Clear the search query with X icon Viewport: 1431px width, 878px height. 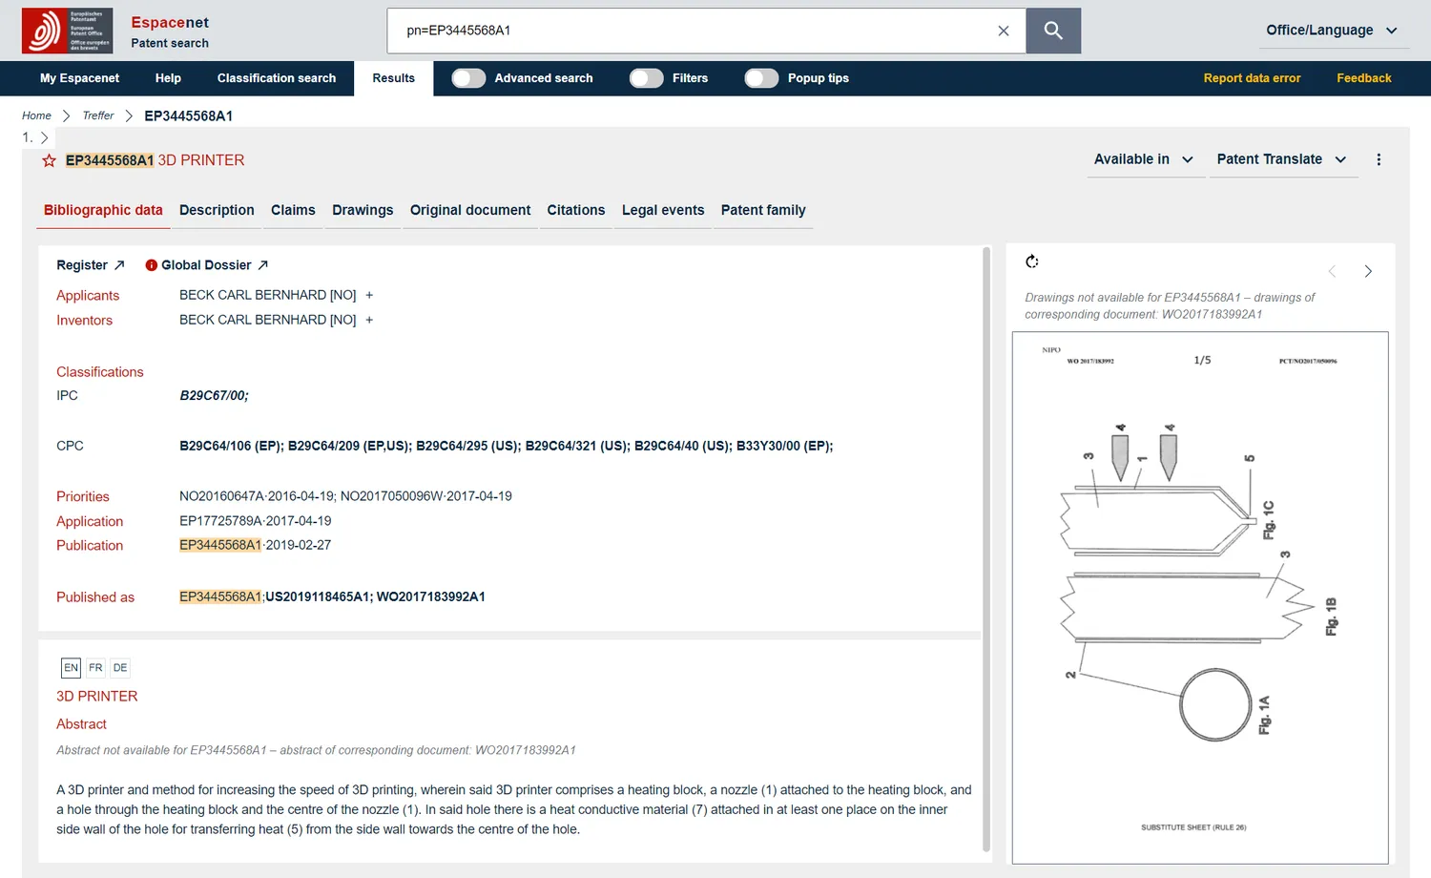click(1004, 31)
